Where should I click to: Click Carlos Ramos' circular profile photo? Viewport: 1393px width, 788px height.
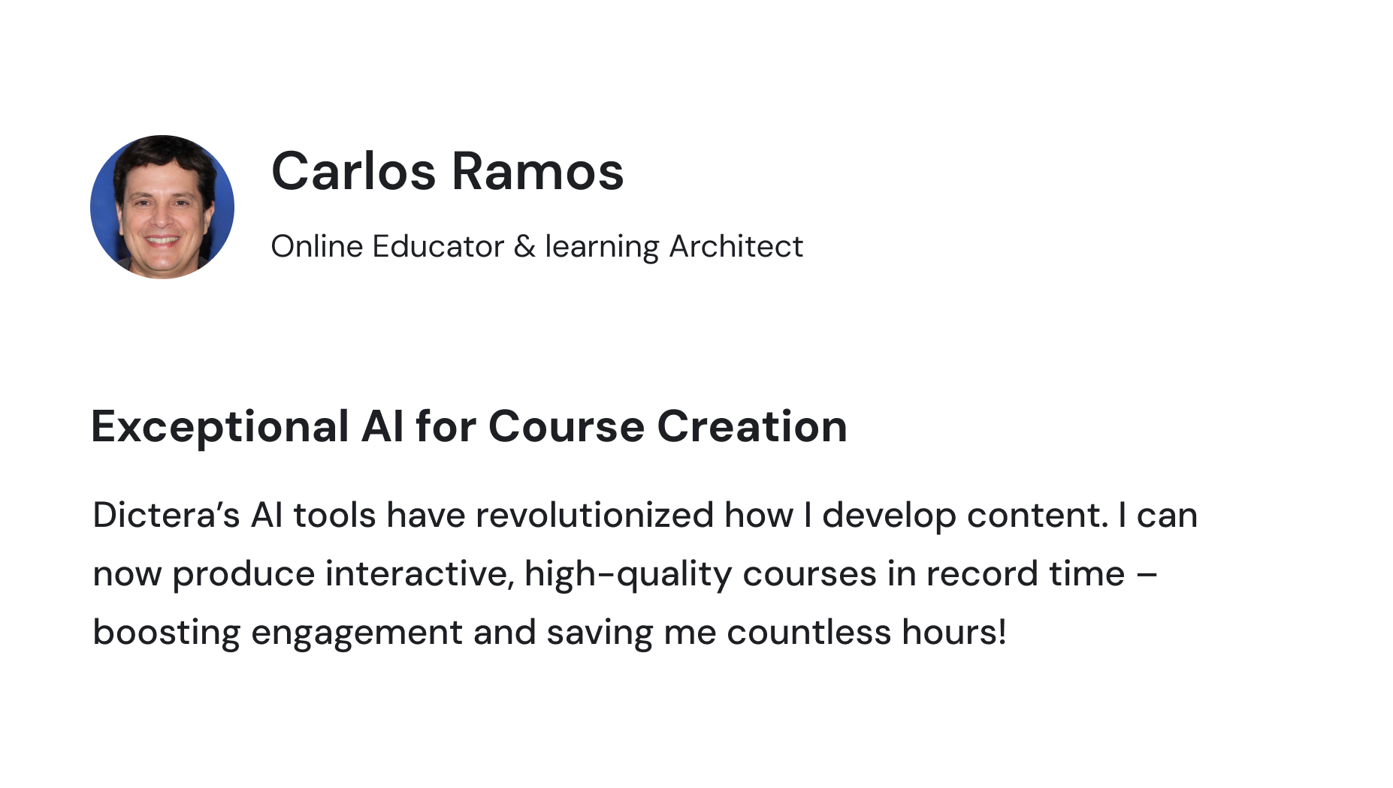click(162, 207)
